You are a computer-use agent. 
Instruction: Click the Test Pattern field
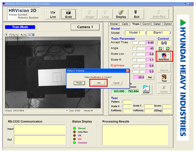pyautogui.click(x=127, y=102)
